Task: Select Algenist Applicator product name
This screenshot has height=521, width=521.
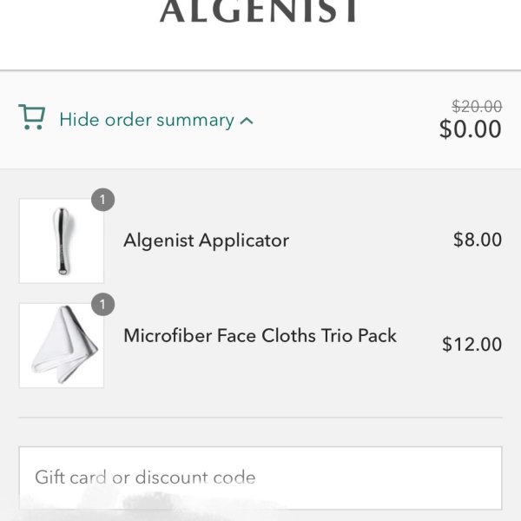Action: coord(206,241)
